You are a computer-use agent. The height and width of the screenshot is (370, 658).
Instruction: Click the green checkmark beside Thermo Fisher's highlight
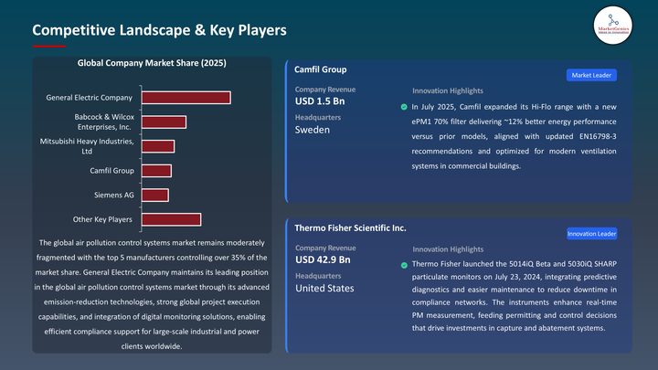coord(404,265)
